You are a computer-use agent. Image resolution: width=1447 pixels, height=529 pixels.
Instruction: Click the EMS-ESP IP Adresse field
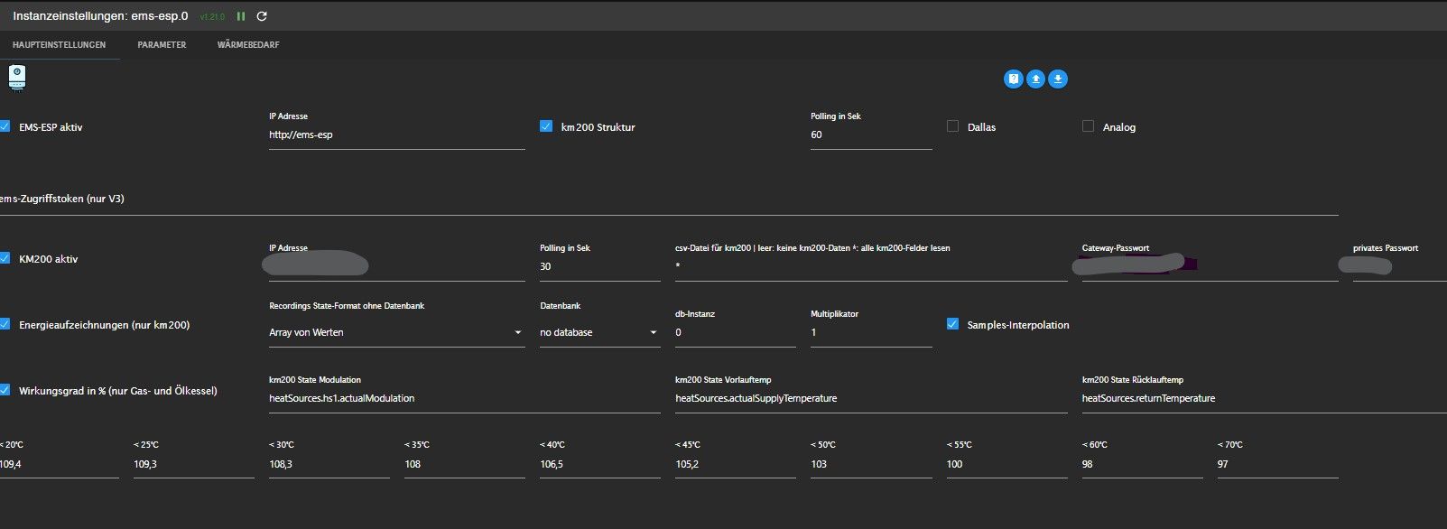point(395,135)
